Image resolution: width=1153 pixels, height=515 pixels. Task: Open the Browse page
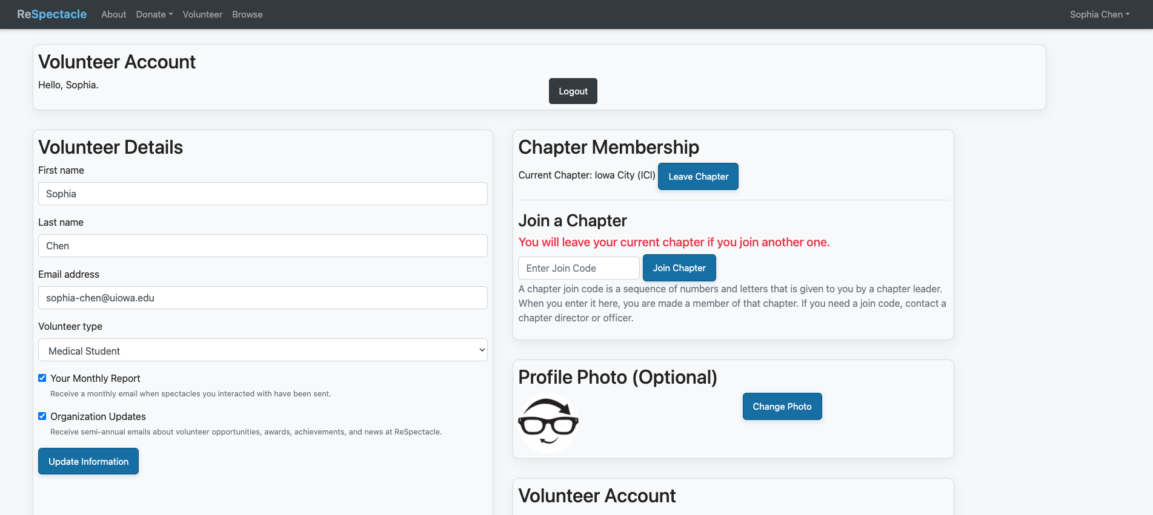point(247,15)
